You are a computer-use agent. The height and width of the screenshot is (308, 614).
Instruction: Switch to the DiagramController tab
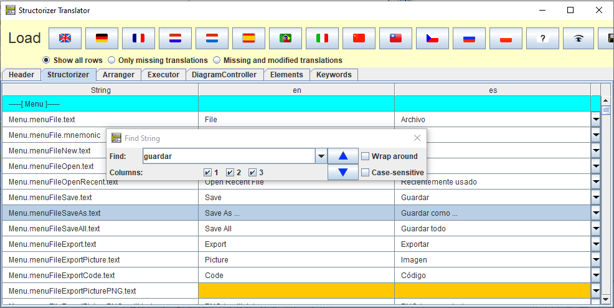point(224,75)
